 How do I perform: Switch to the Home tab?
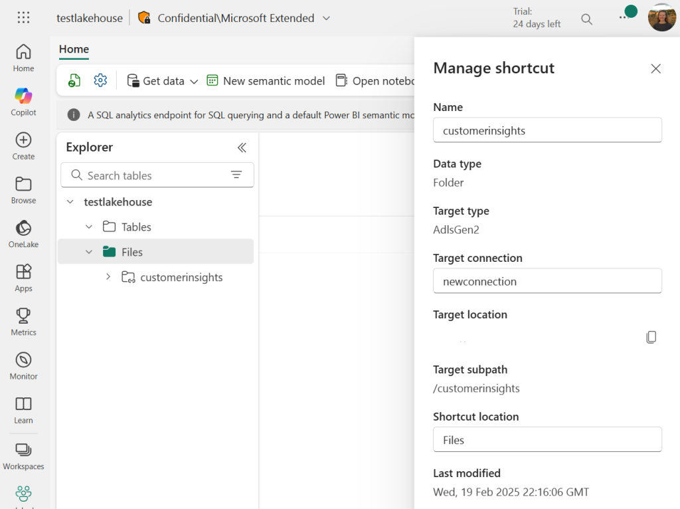(74, 49)
